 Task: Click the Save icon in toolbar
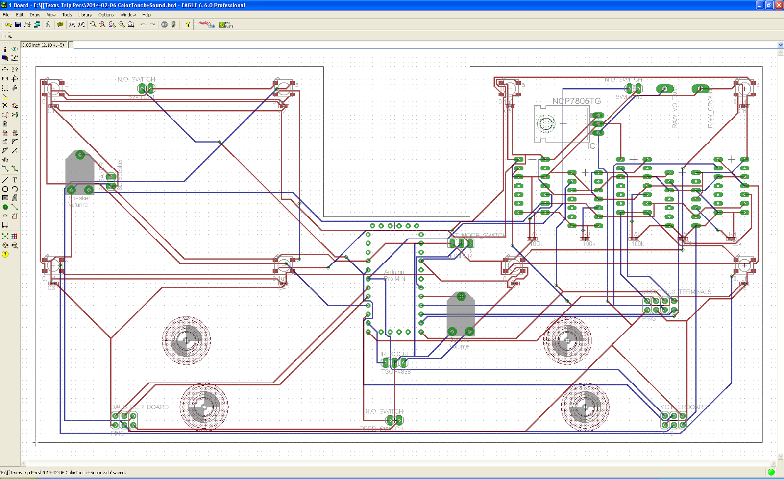(18, 24)
